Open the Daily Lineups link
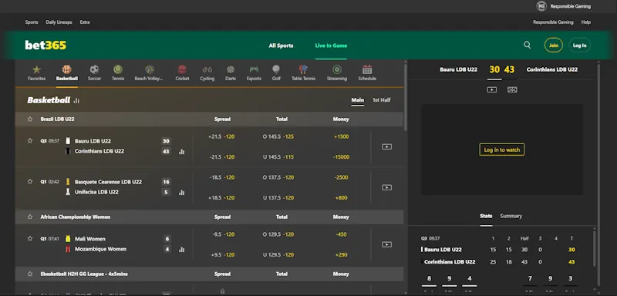The width and height of the screenshot is (617, 296). click(59, 22)
